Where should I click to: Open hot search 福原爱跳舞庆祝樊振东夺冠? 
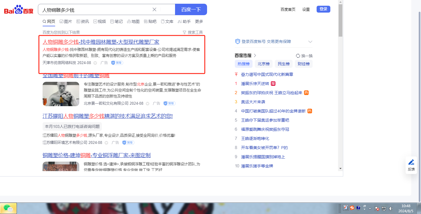click(x=265, y=129)
